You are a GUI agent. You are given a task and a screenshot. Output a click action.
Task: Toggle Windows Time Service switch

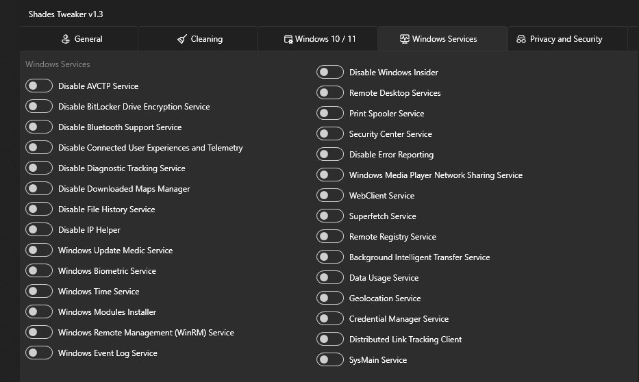pyautogui.click(x=39, y=291)
